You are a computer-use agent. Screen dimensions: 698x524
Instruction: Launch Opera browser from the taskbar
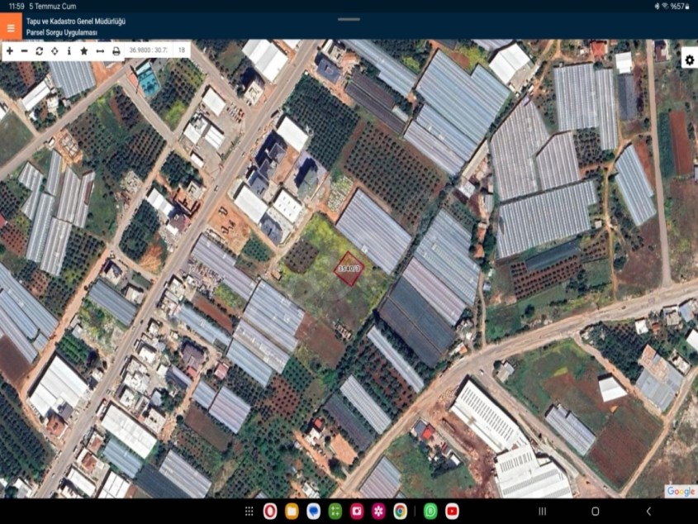pos(270,512)
